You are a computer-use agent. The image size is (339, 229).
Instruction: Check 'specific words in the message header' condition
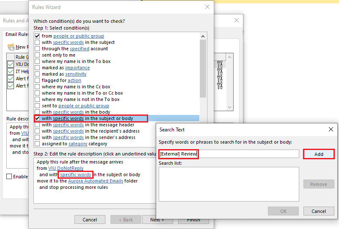click(x=37, y=125)
